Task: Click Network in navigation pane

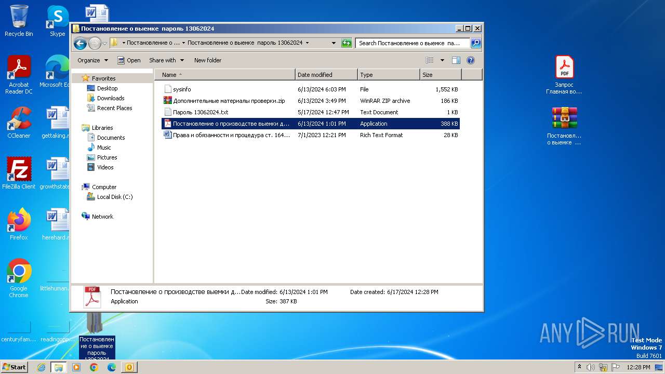Action: tap(97, 217)
